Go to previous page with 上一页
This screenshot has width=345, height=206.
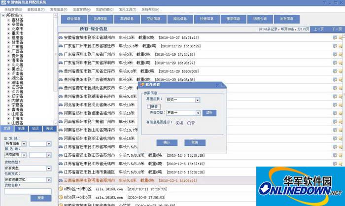coord(318,29)
